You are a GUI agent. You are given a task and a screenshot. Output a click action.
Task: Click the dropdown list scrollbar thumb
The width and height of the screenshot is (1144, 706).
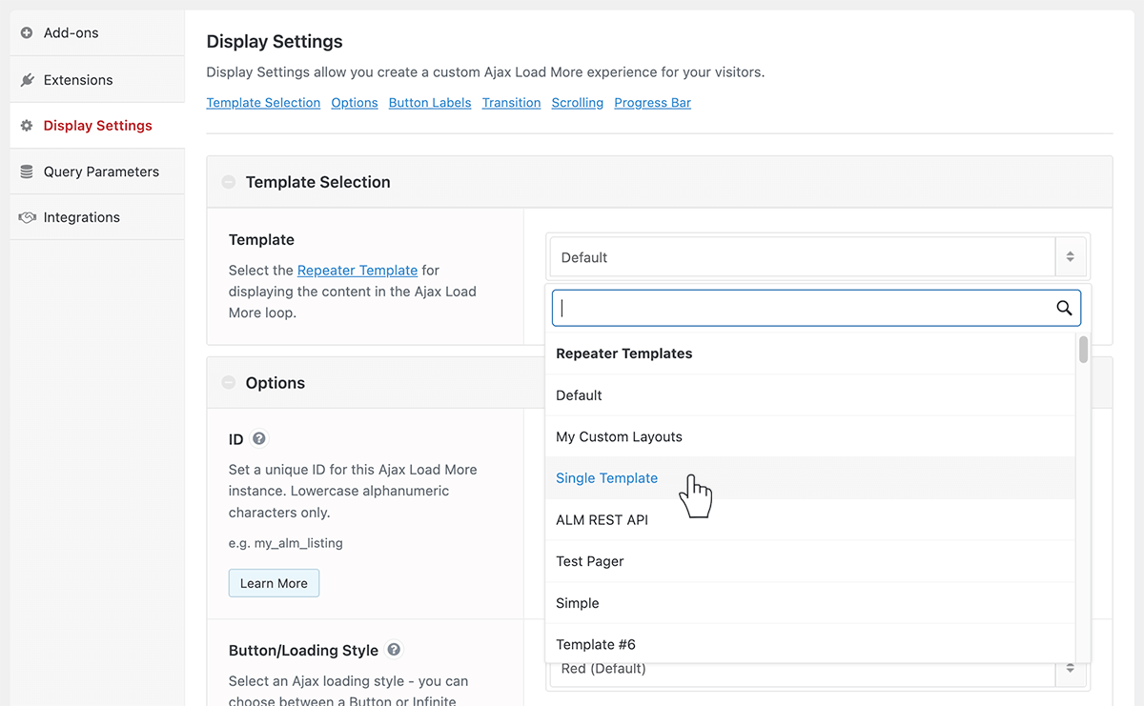point(1084,350)
